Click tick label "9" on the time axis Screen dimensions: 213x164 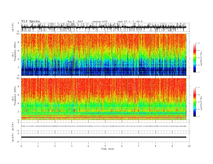[x=172, y=146]
